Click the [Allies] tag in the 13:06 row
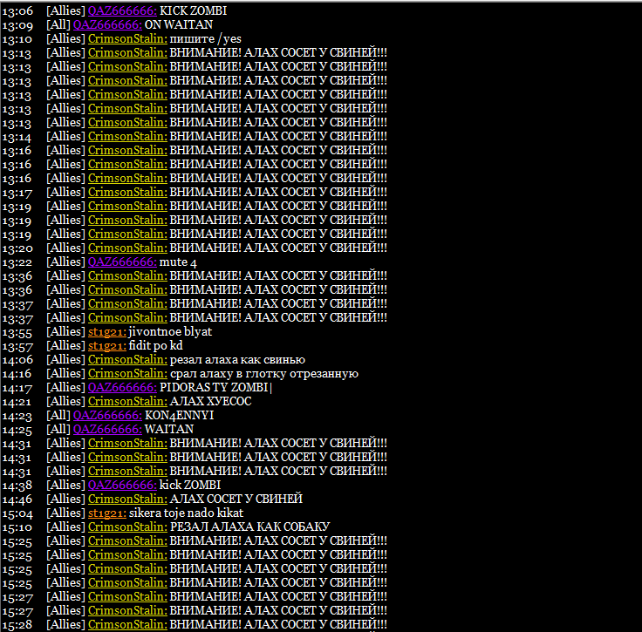Image resolution: width=642 pixels, height=632 pixels. (x=66, y=11)
